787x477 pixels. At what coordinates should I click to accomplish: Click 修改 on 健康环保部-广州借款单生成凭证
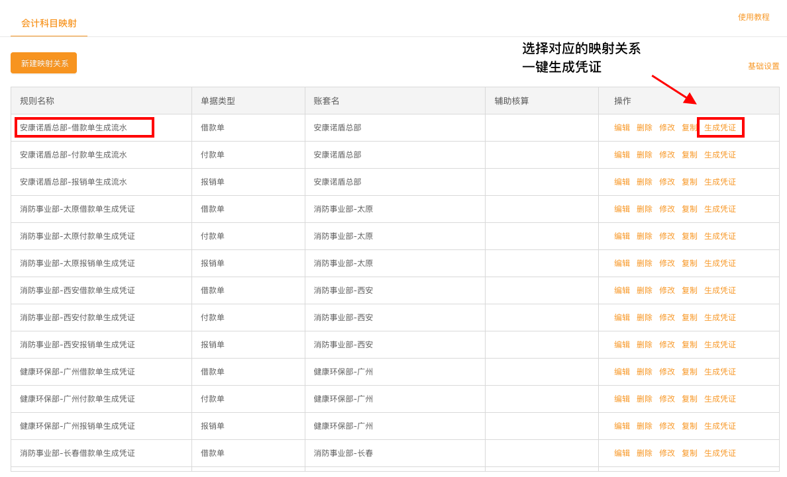pos(666,371)
